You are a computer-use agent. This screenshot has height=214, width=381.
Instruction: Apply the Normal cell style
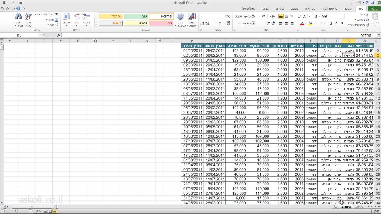point(161,16)
